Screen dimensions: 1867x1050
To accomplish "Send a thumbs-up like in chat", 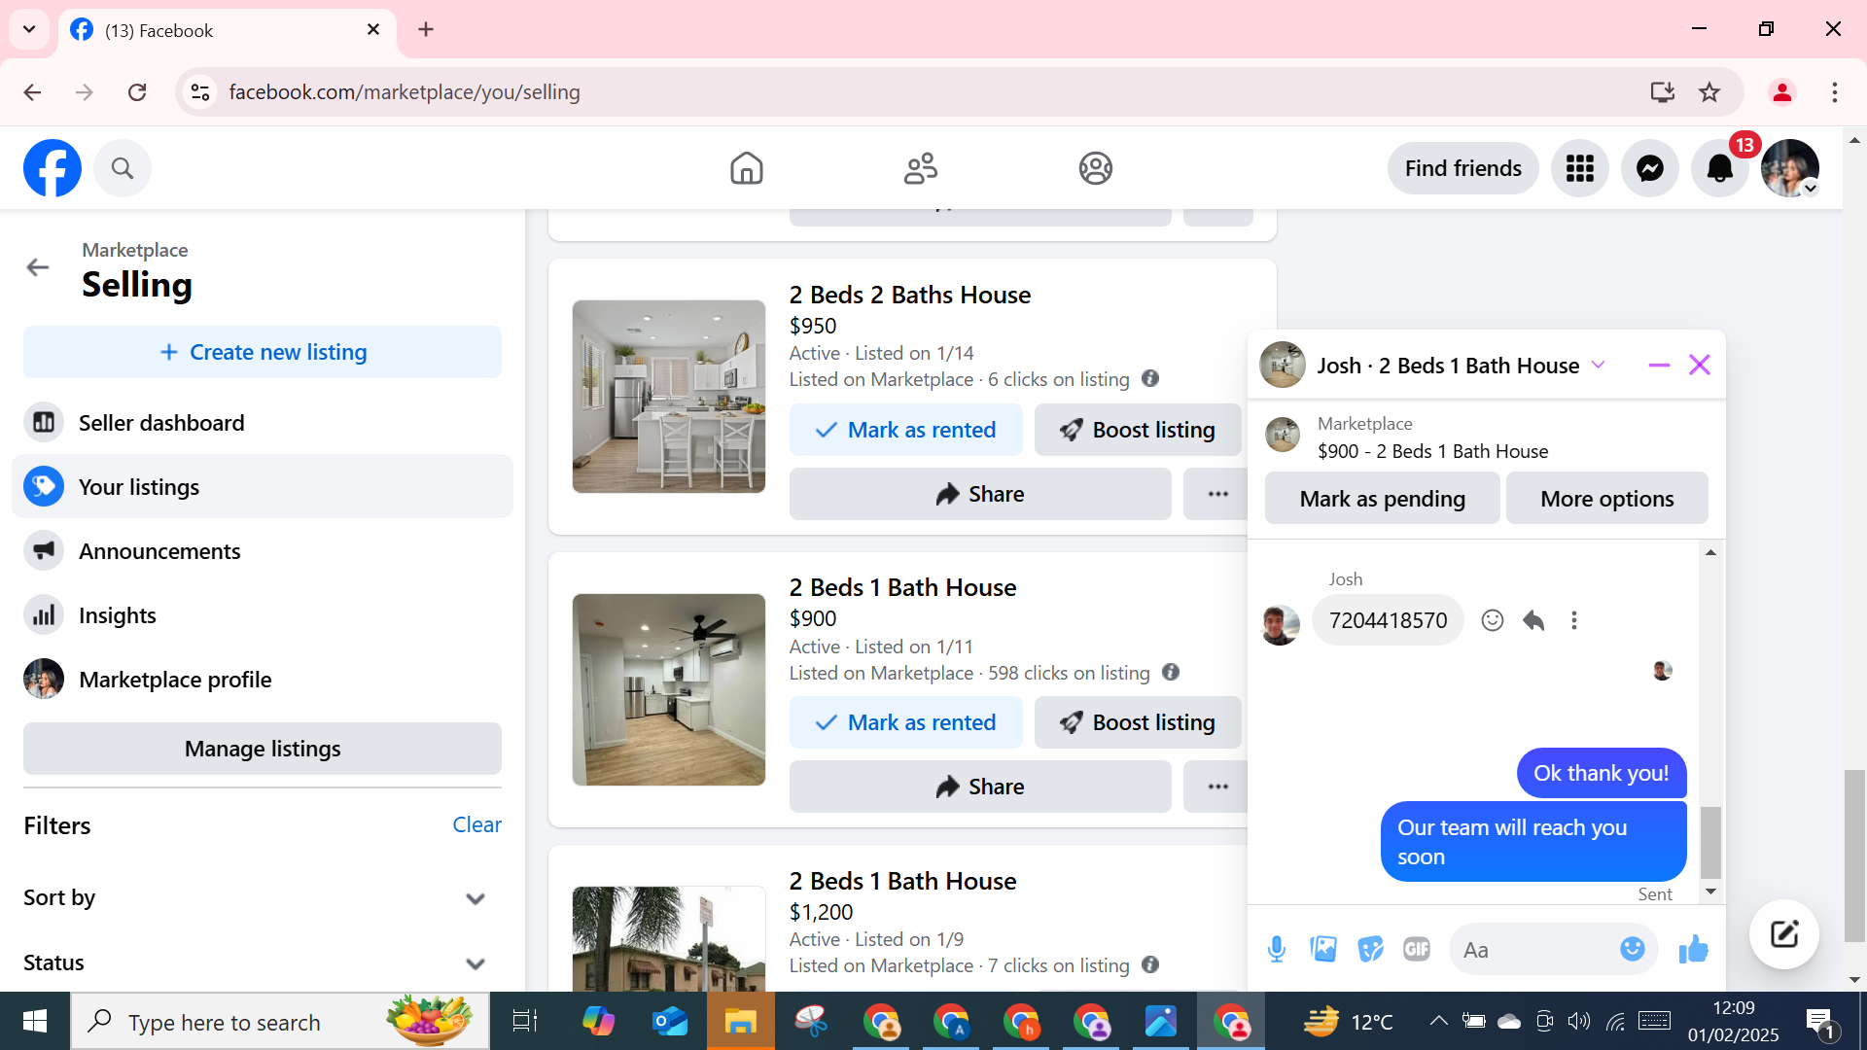I will [1693, 949].
